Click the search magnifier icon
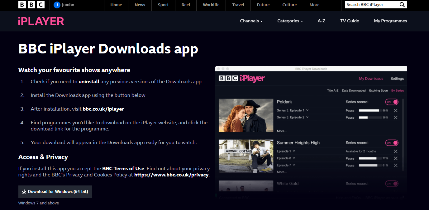Image resolution: width=429 pixels, height=210 pixels. click(x=402, y=5)
